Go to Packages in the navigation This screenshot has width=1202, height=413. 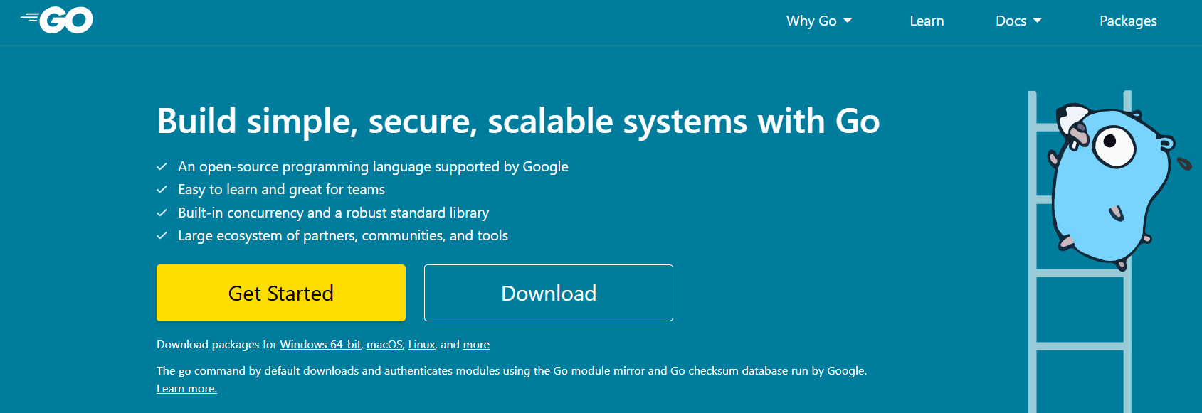tap(1128, 21)
